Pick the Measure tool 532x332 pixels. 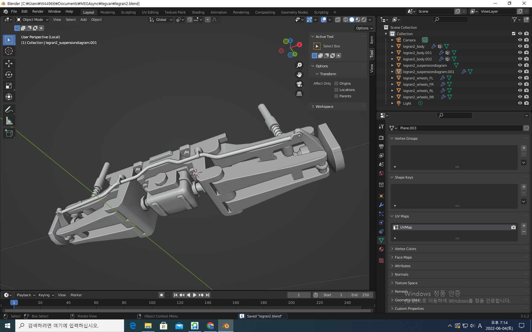9,121
